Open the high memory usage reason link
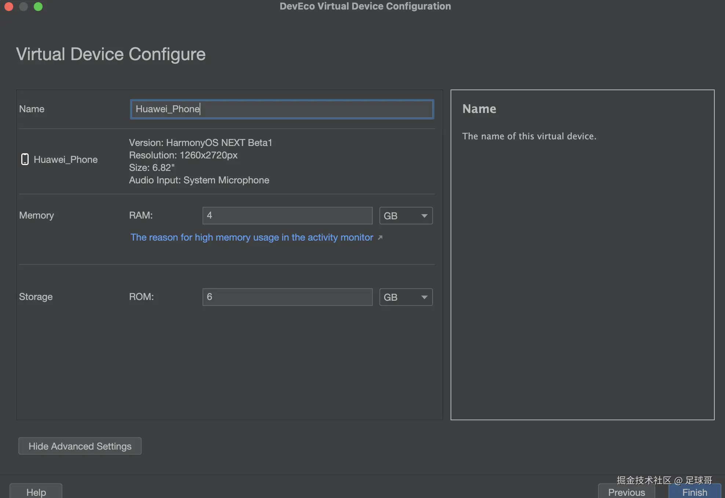This screenshot has width=725, height=498. [252, 238]
